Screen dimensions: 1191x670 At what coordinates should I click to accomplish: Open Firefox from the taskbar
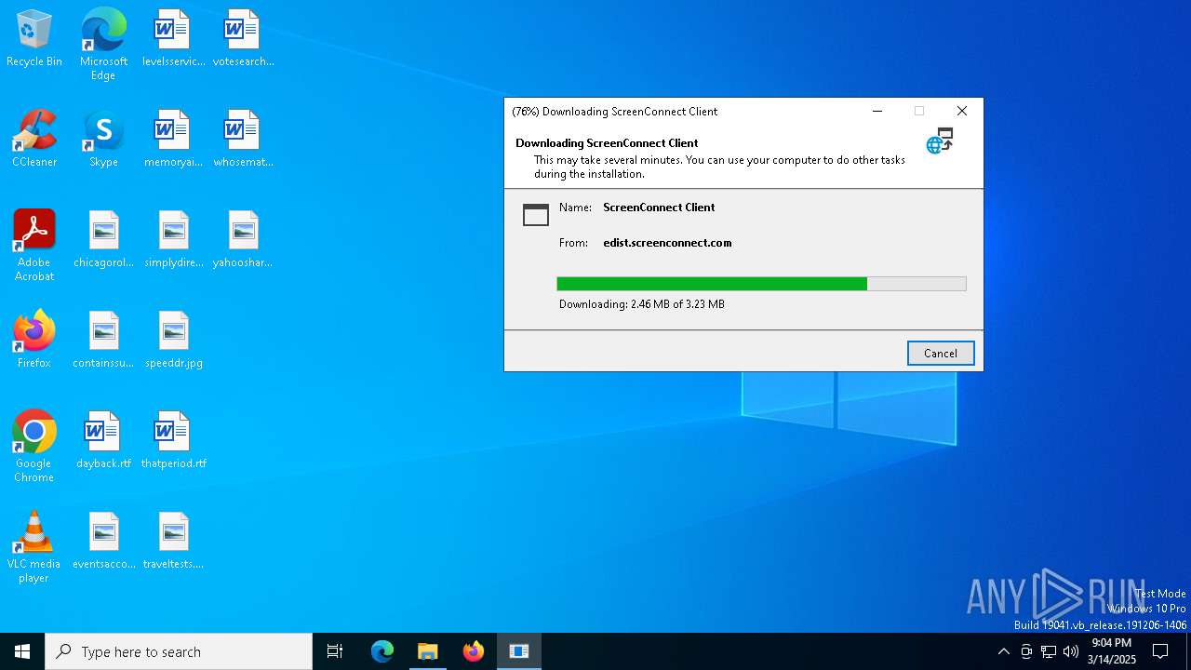click(474, 651)
